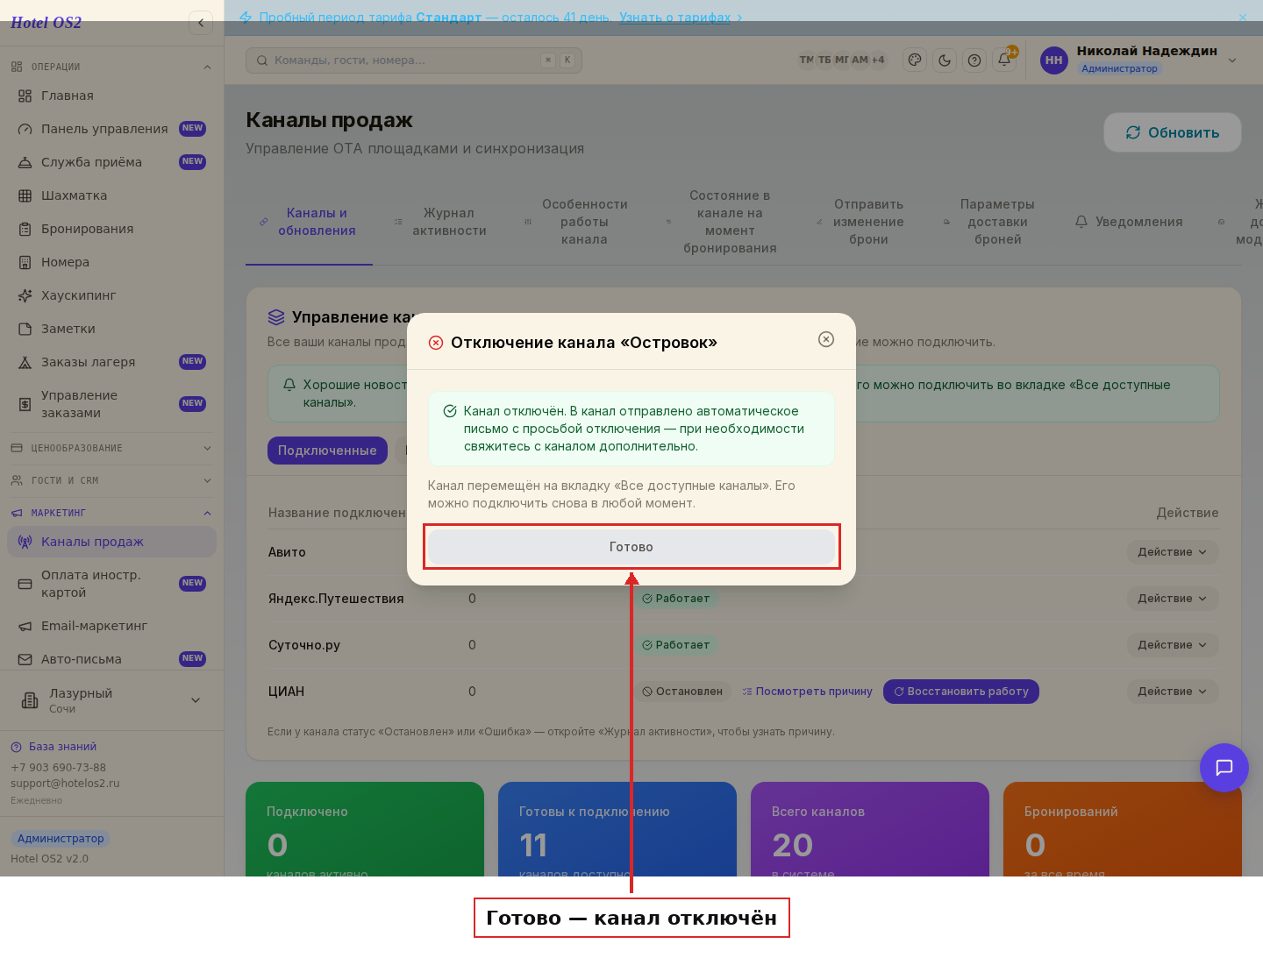The image size is (1263, 958).
Task: Click the НН avatar
Action: [1053, 60]
